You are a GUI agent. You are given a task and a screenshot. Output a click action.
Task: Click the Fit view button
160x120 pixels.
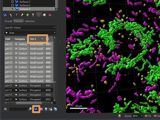(148, 116)
